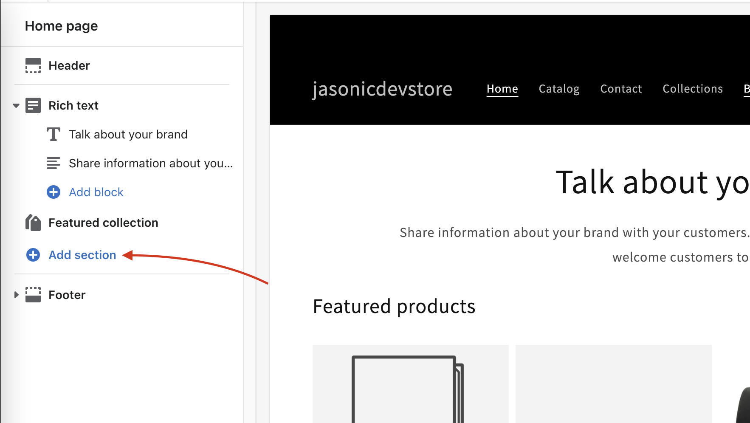
Task: Open the Collections menu link
Action: tap(693, 89)
